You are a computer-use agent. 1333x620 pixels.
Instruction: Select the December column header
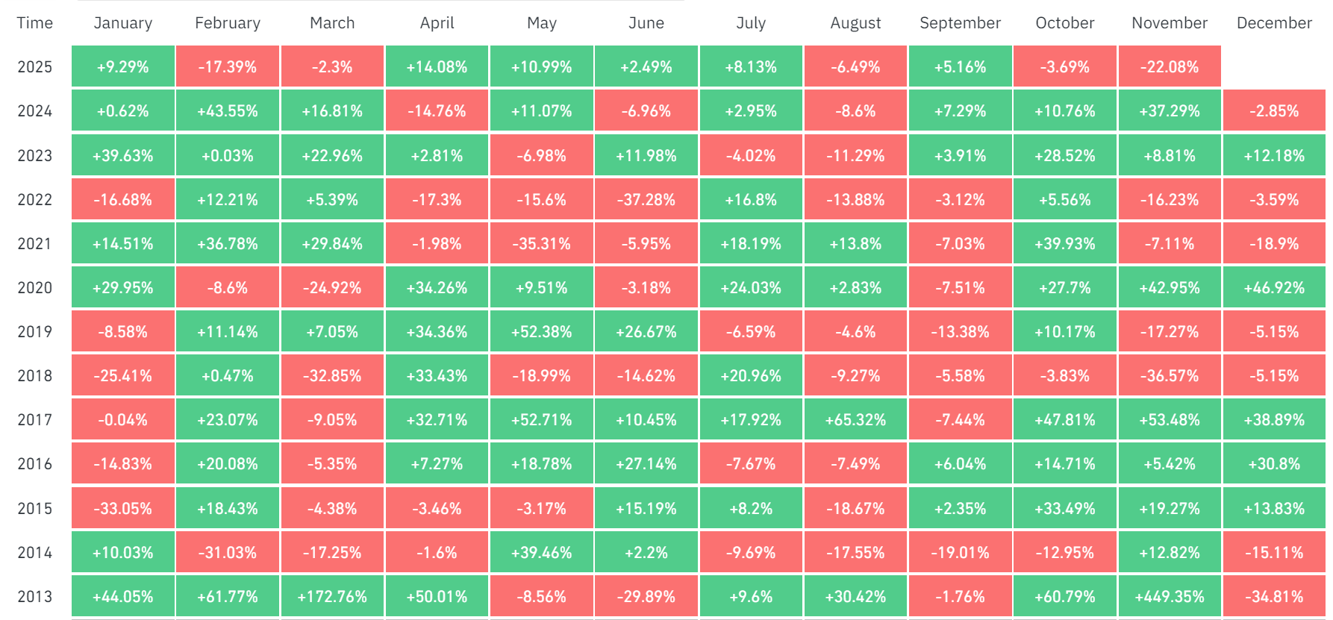pos(1274,23)
